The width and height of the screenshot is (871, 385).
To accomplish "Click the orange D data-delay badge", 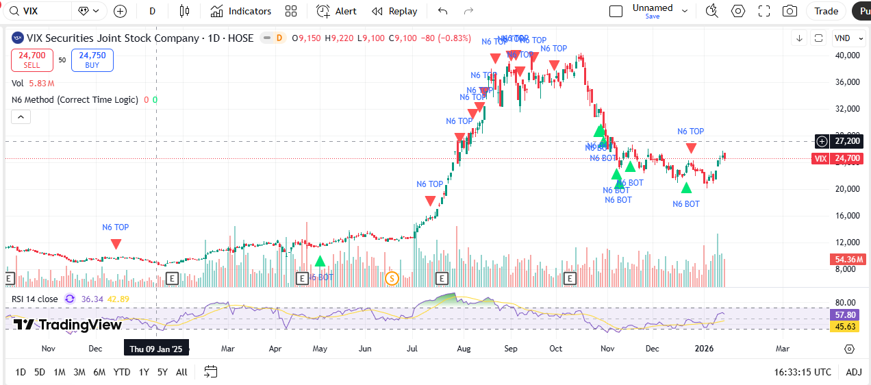I will click(279, 38).
